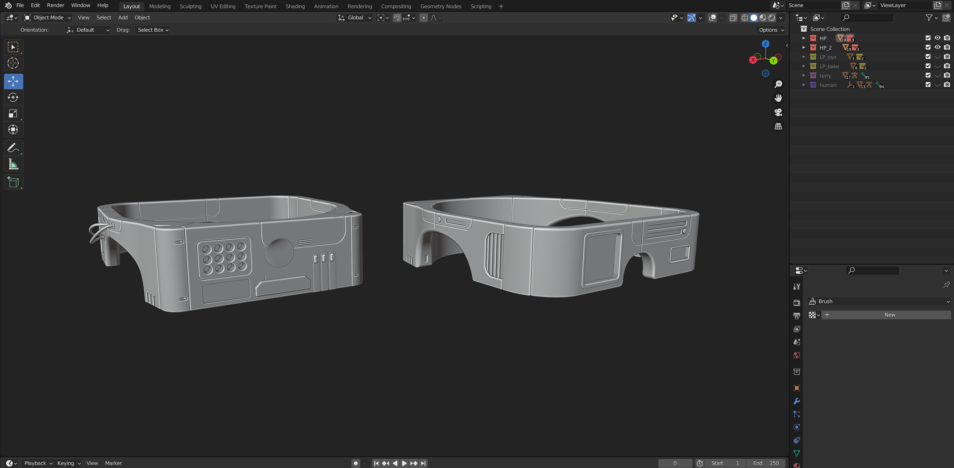Select the Rotate tool in toolbar
The width and height of the screenshot is (954, 468).
click(13, 97)
